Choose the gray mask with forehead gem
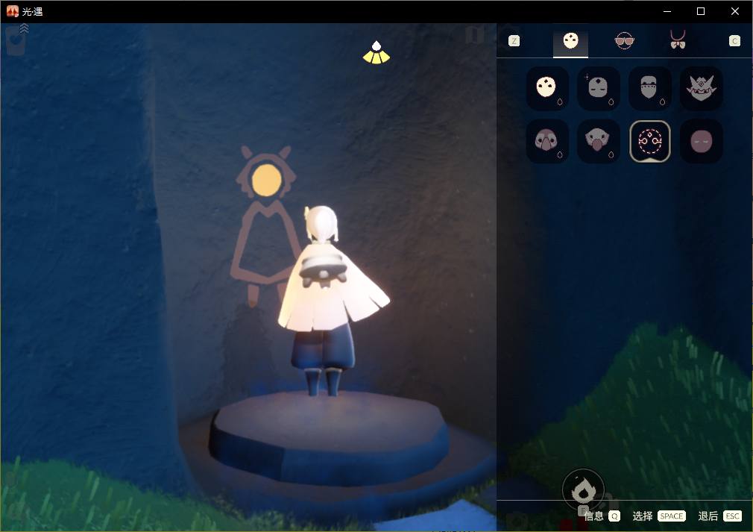 pyautogui.click(x=599, y=89)
